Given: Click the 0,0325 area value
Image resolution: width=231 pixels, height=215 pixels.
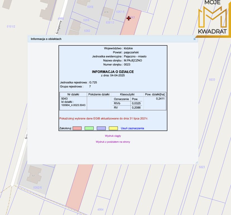Looking at the screenshot, I should (136, 103).
